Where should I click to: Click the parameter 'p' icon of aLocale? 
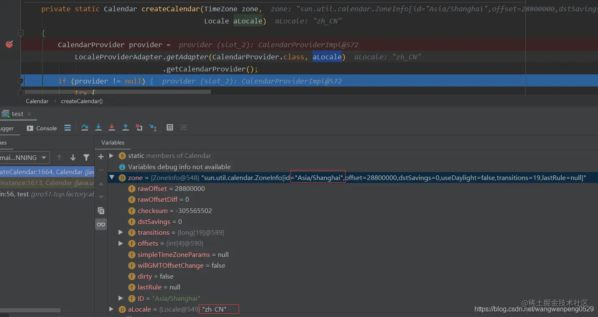122,309
